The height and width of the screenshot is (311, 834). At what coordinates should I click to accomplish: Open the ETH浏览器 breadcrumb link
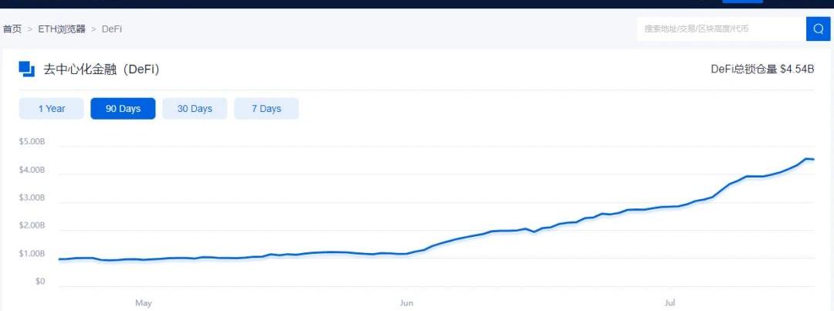(62, 29)
